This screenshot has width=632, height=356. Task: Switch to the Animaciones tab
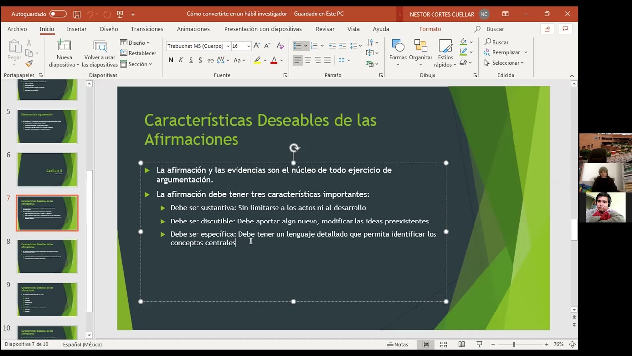(x=194, y=29)
